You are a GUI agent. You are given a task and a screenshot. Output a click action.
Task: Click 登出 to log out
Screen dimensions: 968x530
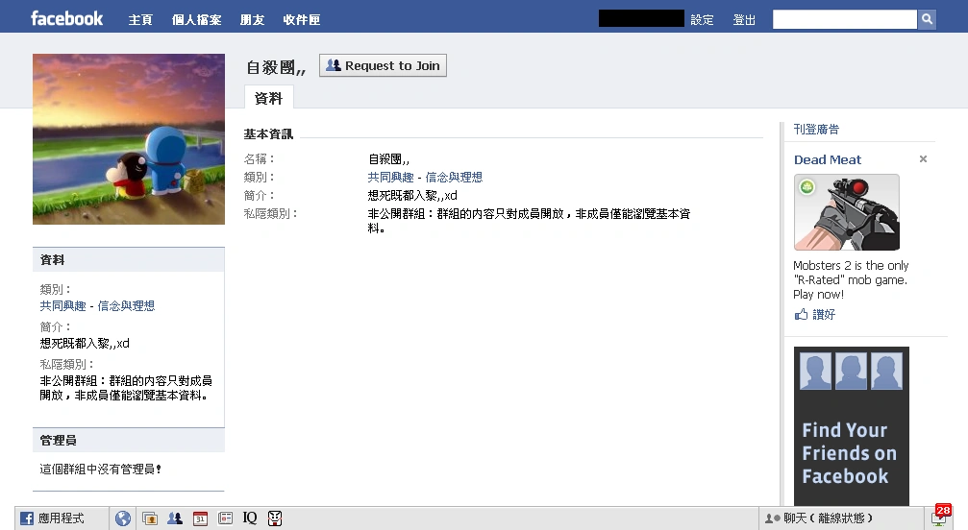[x=744, y=20]
